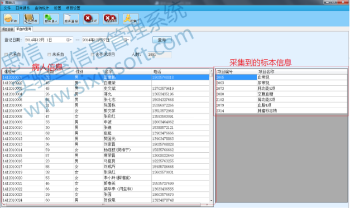The image size is (350, 208).
Task: Select patient row 1412010016
Action: tap(106, 161)
